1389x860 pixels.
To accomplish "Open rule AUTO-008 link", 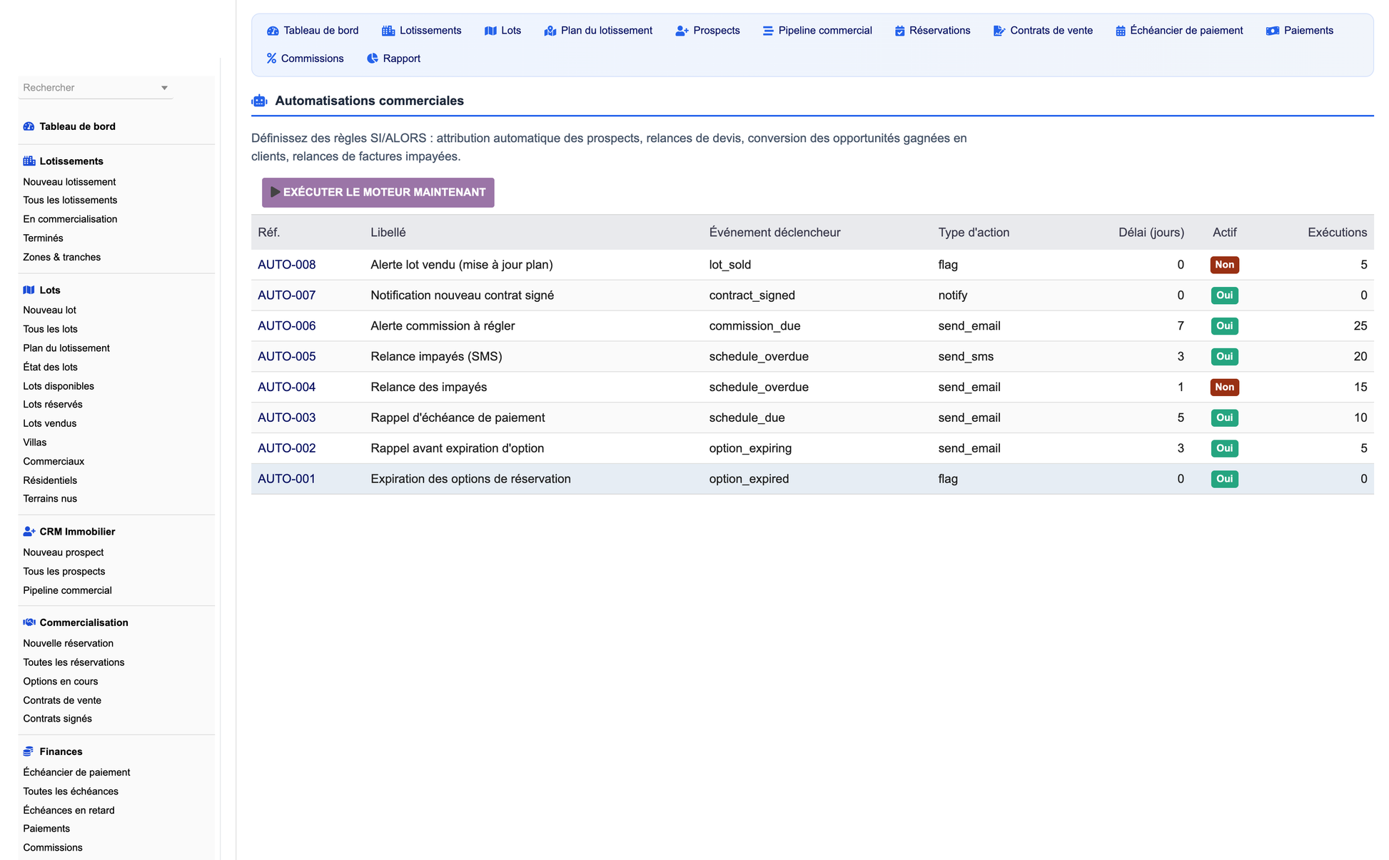I will tap(286, 265).
